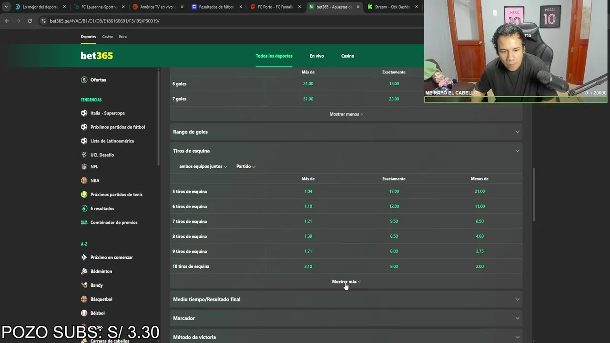The width and height of the screenshot is (610, 343).
Task: Open the ambos equipos juntos dropdown
Action: click(203, 167)
